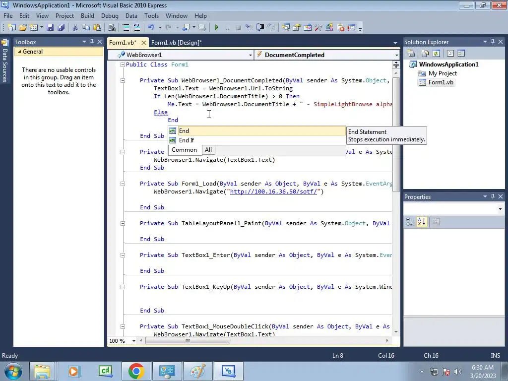Click the Undo arrow icon
Screen dimensions: 508x381
pos(151,28)
